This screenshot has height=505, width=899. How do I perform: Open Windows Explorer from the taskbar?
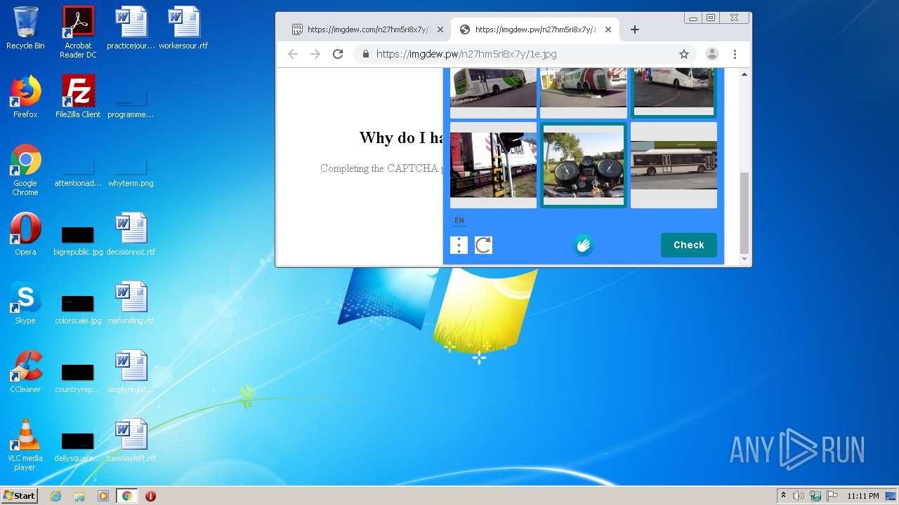pyautogui.click(x=79, y=496)
